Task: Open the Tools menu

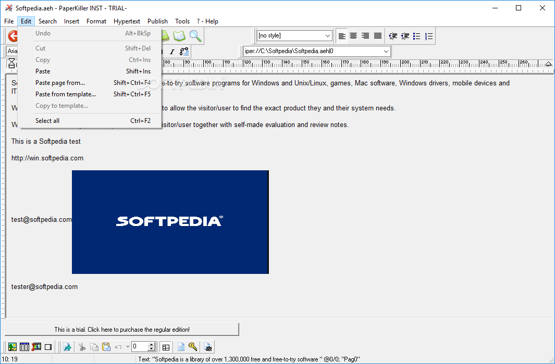Action: [x=182, y=21]
